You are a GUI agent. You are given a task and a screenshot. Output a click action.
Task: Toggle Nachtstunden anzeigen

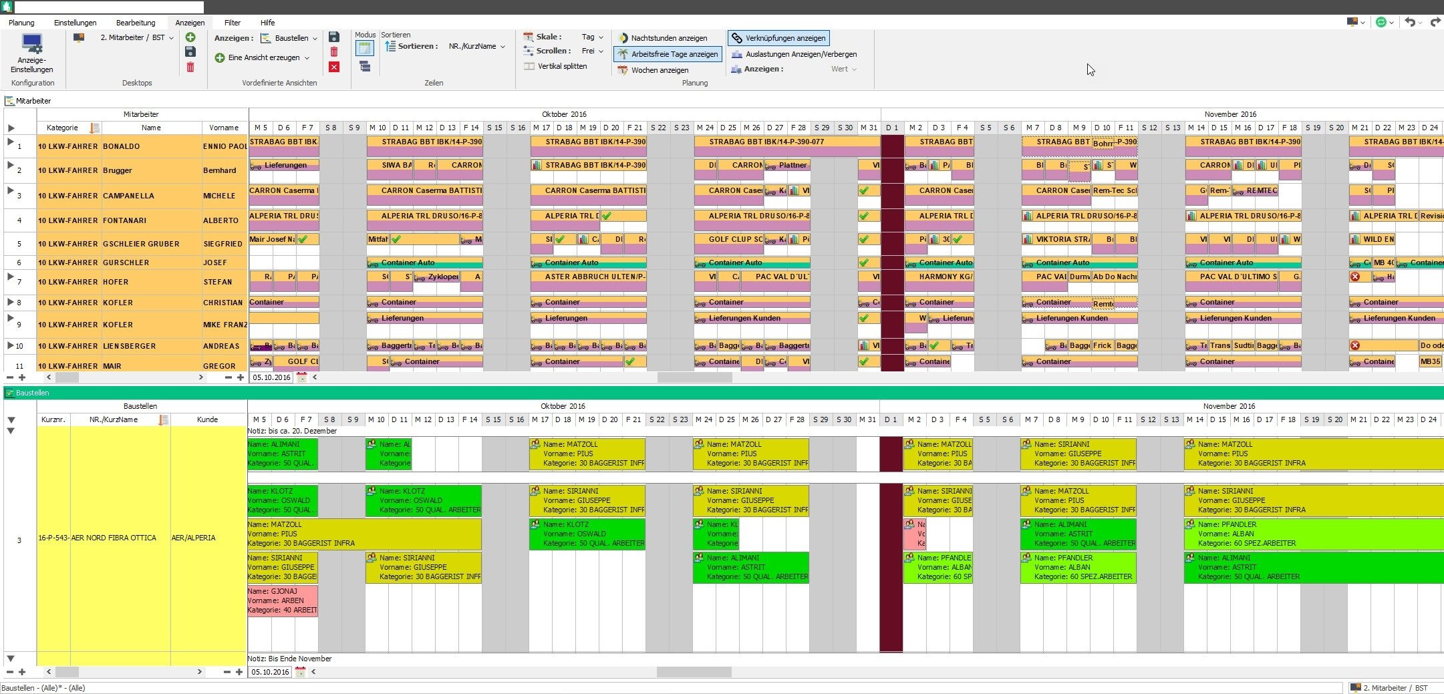pos(662,38)
